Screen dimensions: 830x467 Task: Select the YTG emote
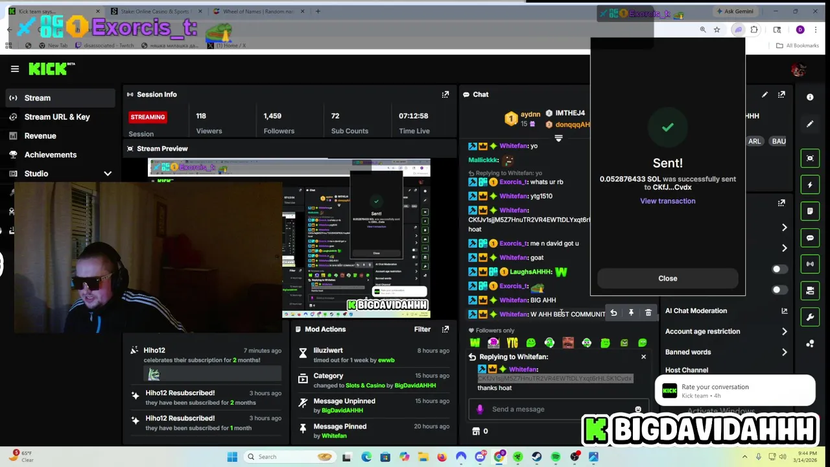(512, 342)
